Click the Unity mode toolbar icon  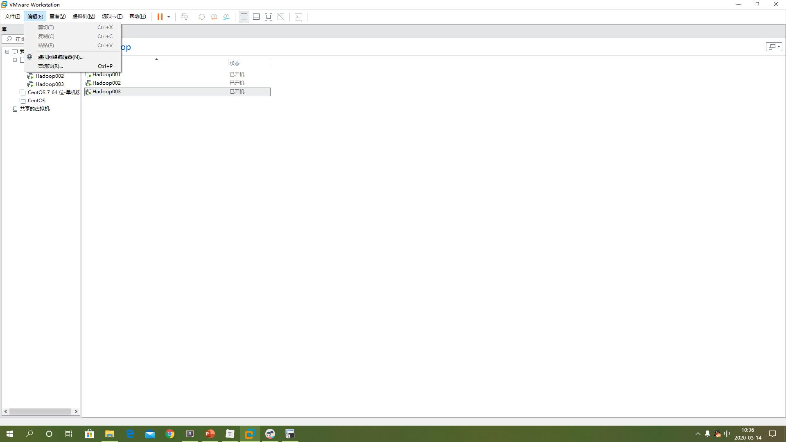[x=281, y=17]
